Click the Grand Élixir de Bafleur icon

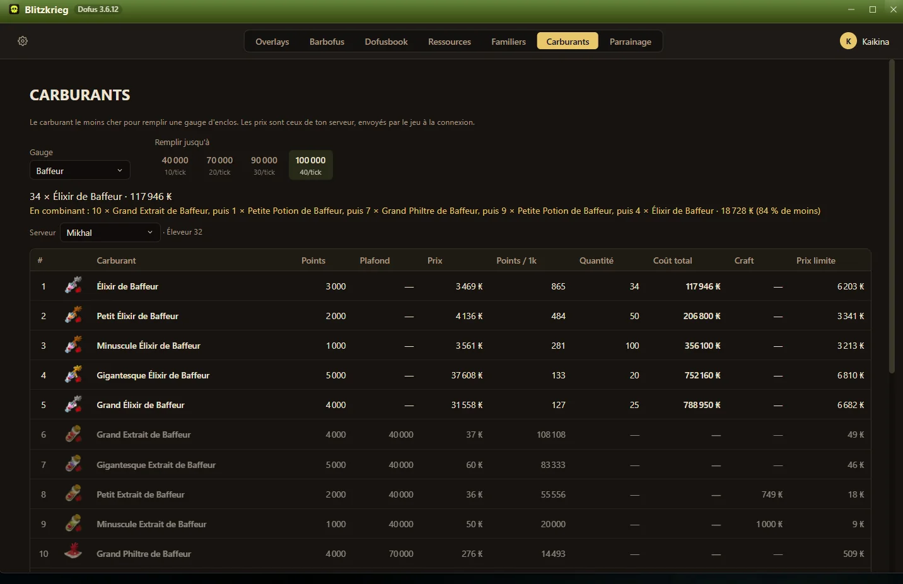[74, 404]
